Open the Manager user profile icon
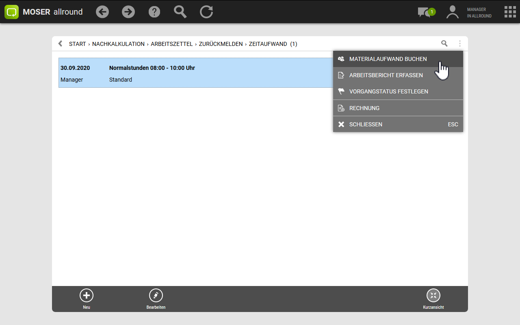The height and width of the screenshot is (325, 520). point(452,12)
